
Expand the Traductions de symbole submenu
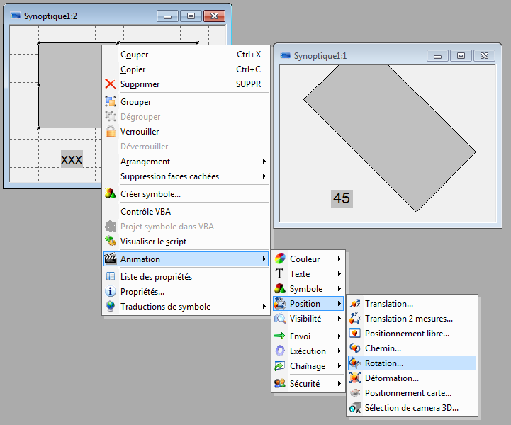click(x=264, y=307)
